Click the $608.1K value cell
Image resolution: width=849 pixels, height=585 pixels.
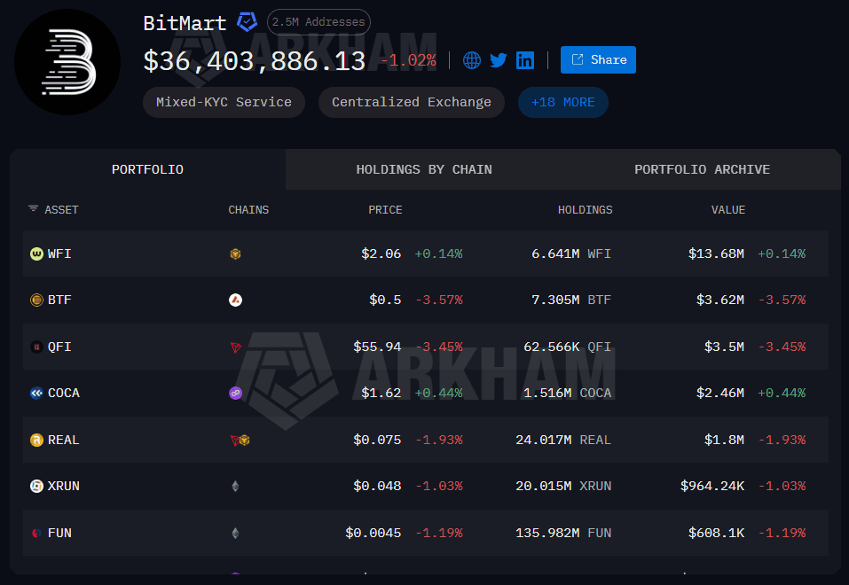coord(716,533)
